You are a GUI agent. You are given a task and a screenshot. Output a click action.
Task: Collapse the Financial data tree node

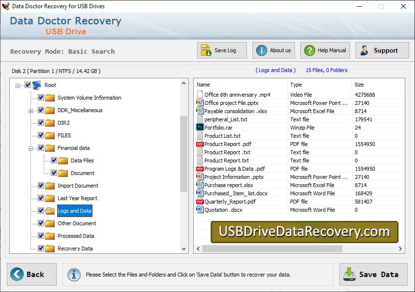click(x=31, y=148)
